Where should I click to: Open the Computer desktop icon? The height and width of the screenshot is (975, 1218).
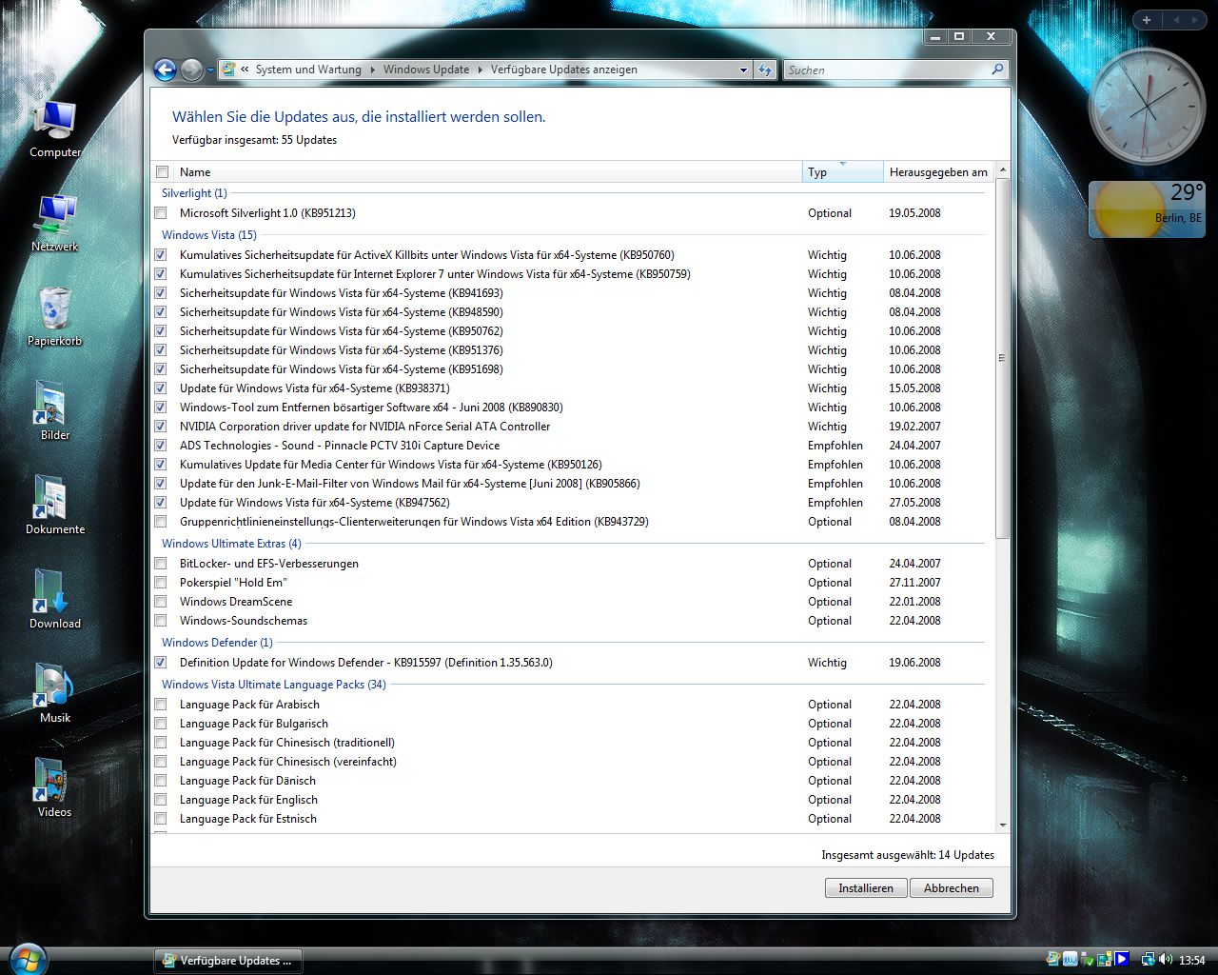pos(54,129)
